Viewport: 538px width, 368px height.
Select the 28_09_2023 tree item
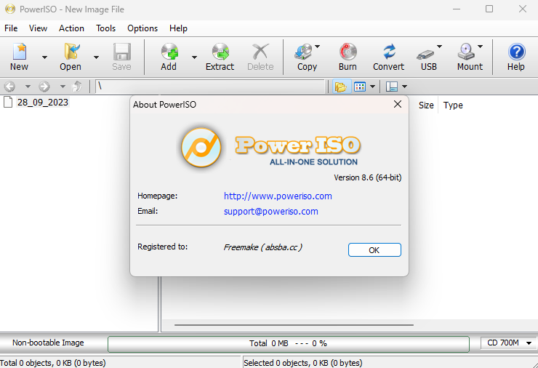pyautogui.click(x=43, y=103)
